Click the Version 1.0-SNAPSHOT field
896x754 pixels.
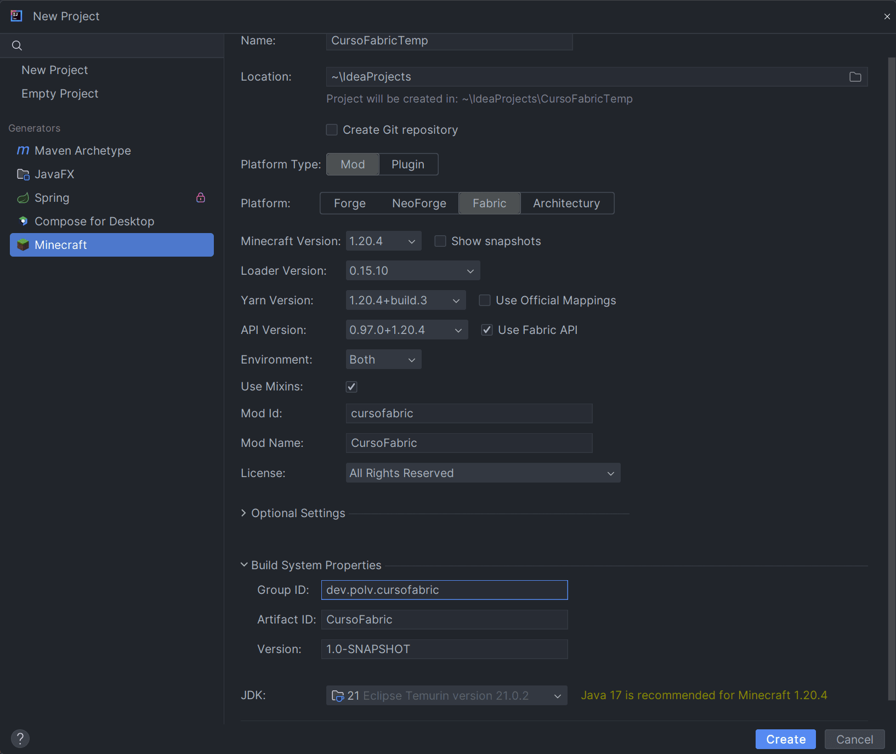[444, 649]
